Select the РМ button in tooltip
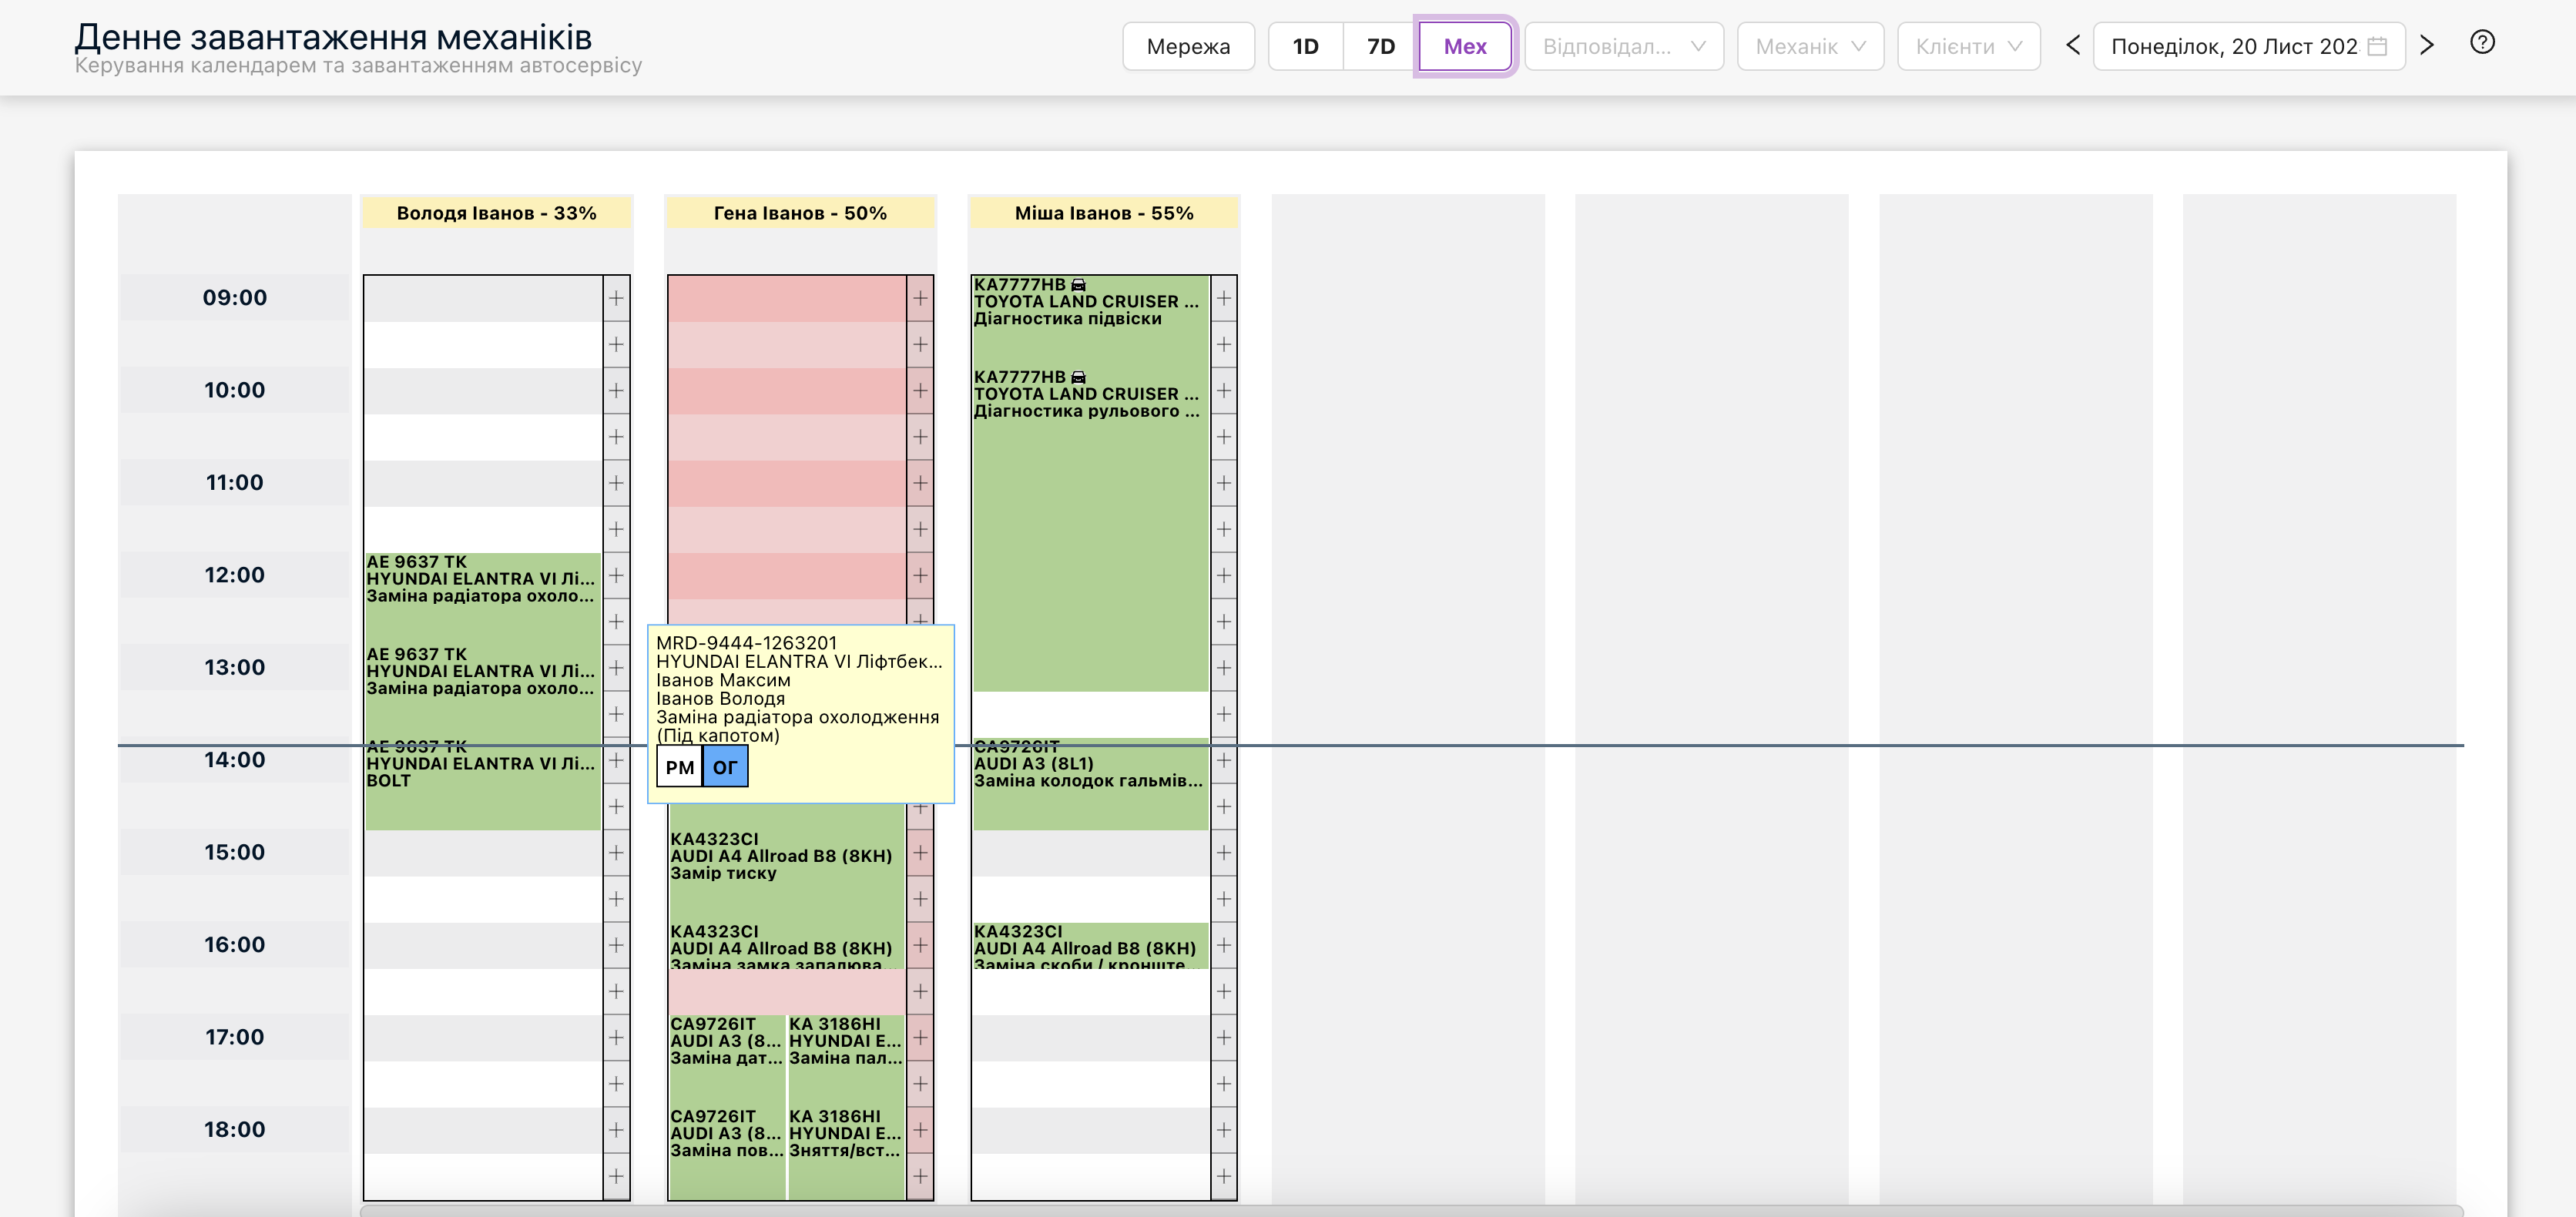This screenshot has height=1217, width=2576. [680, 767]
